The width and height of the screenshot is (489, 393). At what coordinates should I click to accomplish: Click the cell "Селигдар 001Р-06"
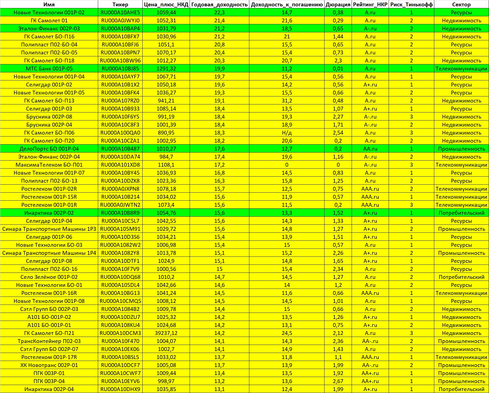(49, 237)
